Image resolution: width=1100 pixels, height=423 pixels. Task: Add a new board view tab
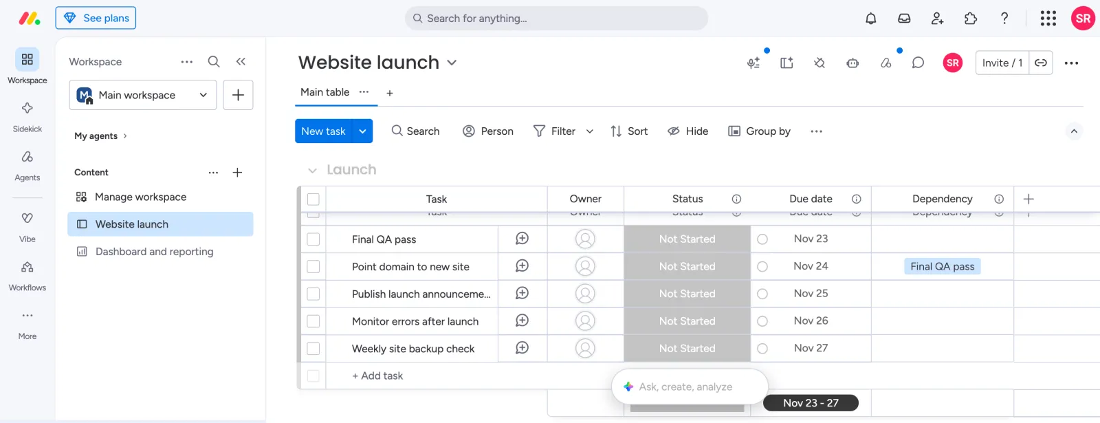tap(390, 93)
